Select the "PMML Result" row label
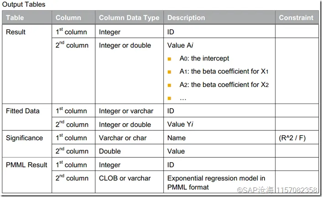Image resolution: width=322 pixels, height=197 pixels. tap(26, 165)
